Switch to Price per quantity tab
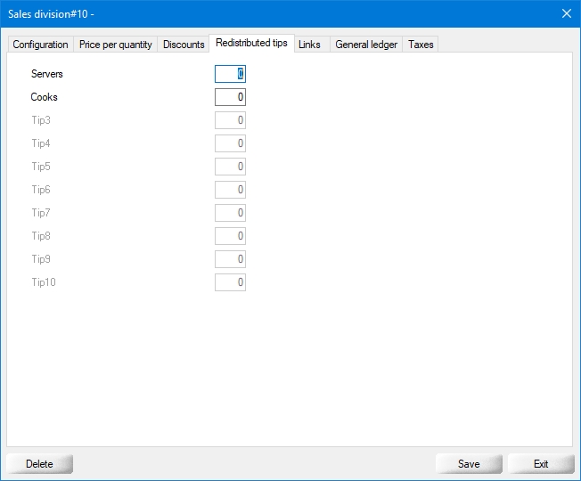 click(116, 45)
